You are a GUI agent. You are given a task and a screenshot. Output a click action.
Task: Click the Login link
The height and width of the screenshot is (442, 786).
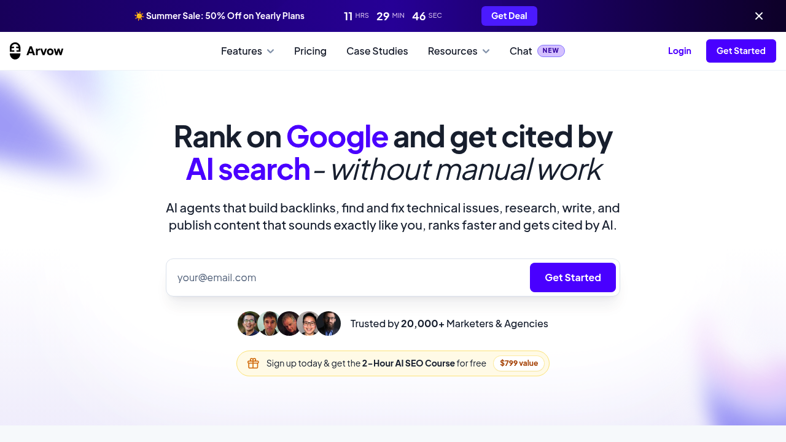coord(680,51)
